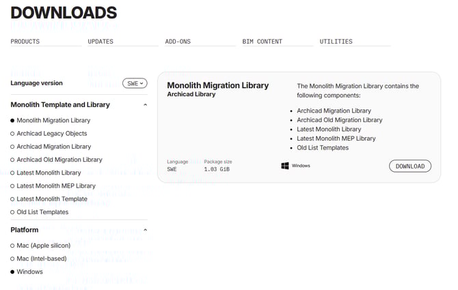Open the BIM Content tab
458x290 pixels.
[x=262, y=42]
